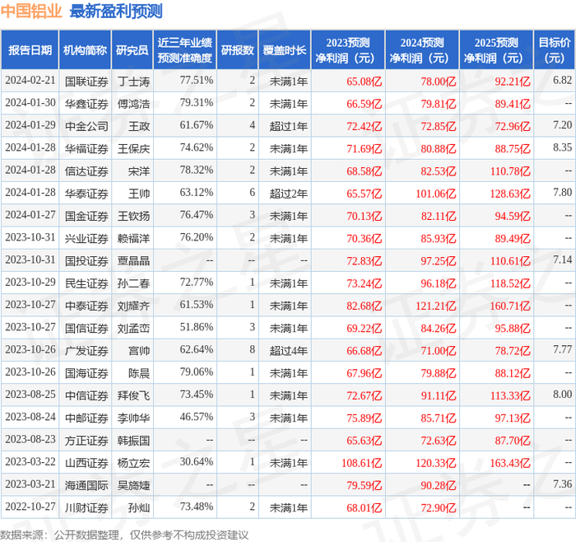Click accuracy value 51.86%
This screenshot has height=542, width=576.
[196, 327]
